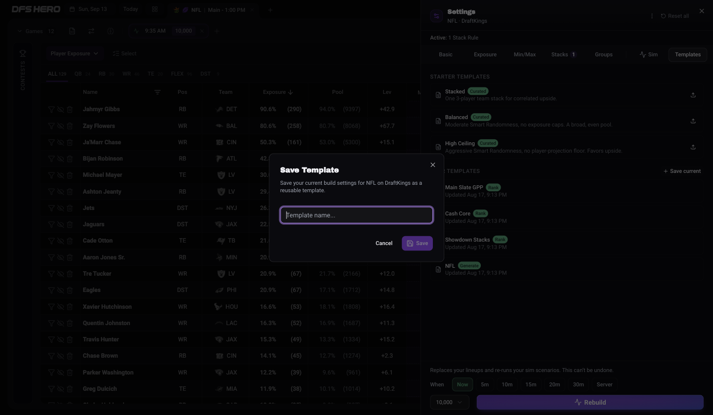
Task: Sort by the Exposure column header
Action: click(278, 92)
